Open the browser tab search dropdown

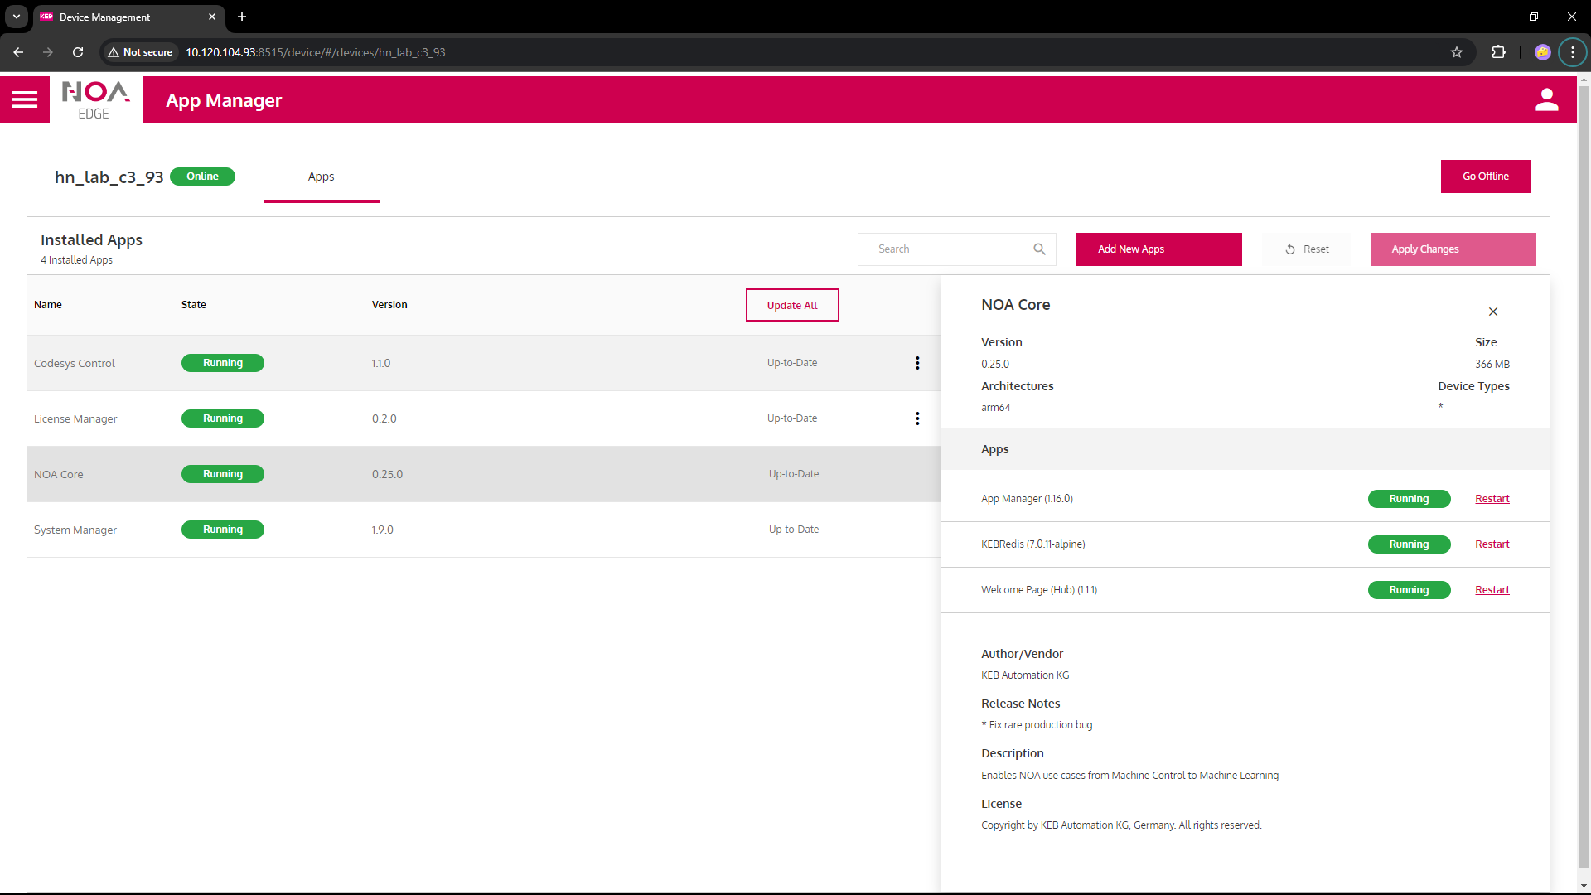(16, 17)
